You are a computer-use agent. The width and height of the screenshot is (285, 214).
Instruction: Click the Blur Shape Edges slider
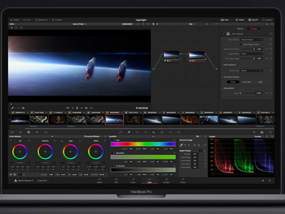248,58
